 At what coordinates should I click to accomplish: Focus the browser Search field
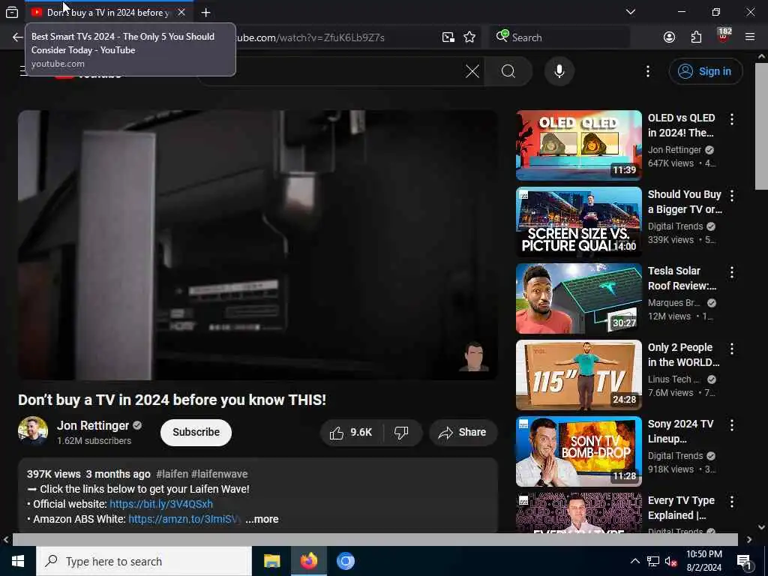[559, 37]
